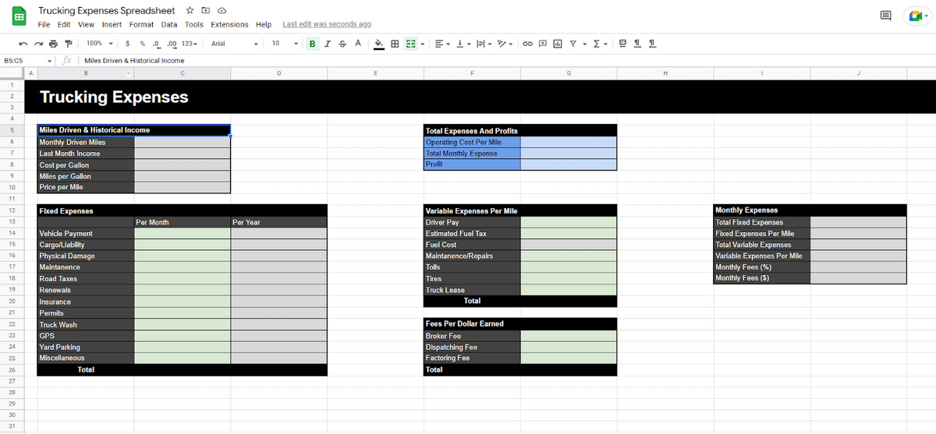
Task: Open the Fill color picker
Action: click(379, 44)
